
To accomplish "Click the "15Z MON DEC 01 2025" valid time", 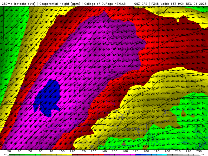I will (188, 4).
